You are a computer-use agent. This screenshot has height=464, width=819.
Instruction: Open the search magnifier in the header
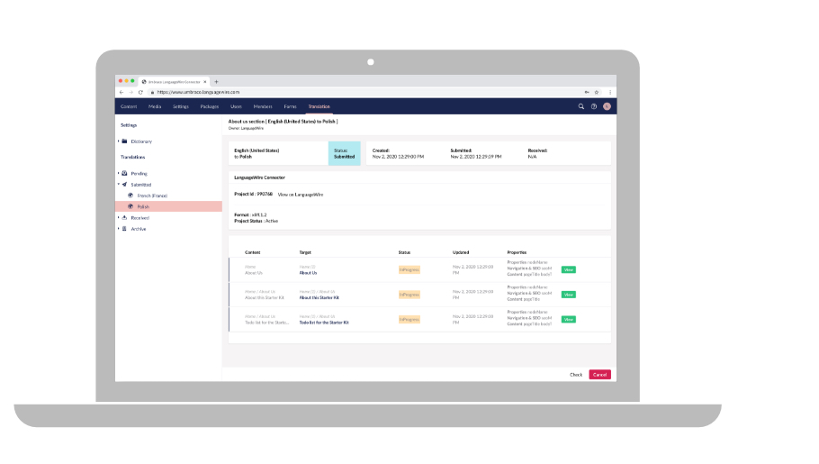click(581, 106)
